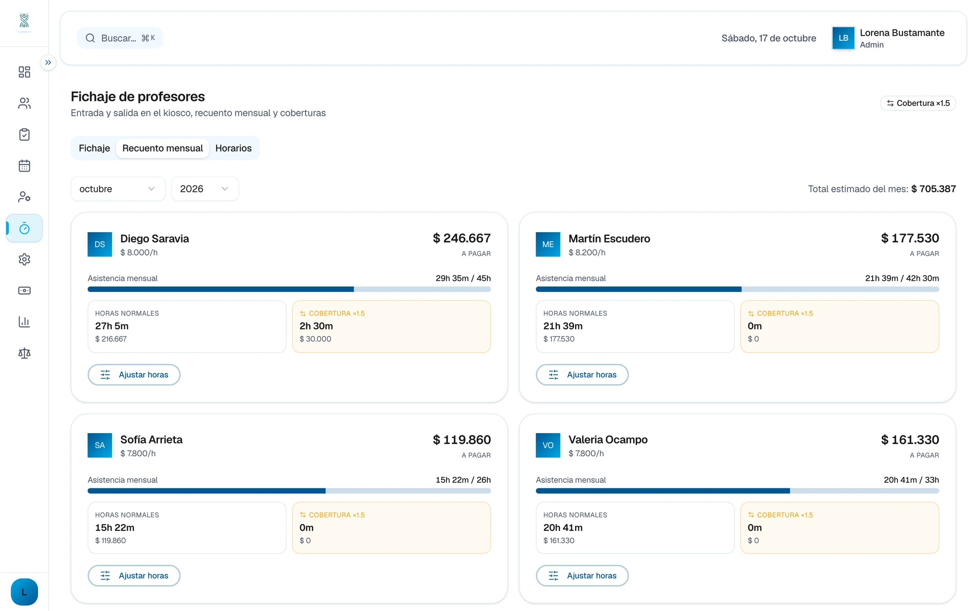Click Diego Saravia's Horas normales box
The height and width of the screenshot is (611, 978).
[x=187, y=326]
